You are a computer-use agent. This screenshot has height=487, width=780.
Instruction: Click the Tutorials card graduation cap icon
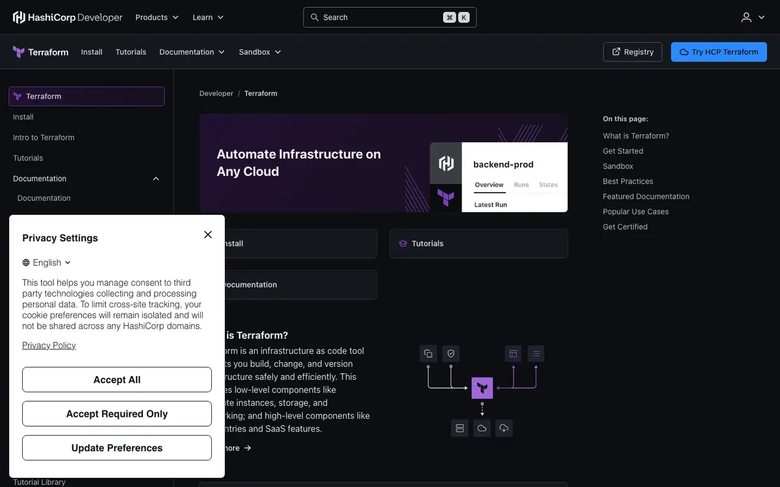click(x=403, y=243)
